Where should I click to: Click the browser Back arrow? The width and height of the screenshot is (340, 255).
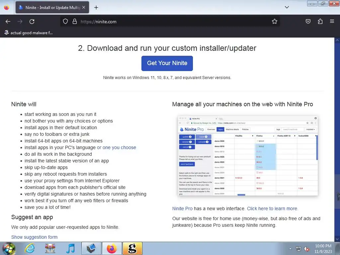pyautogui.click(x=8, y=22)
